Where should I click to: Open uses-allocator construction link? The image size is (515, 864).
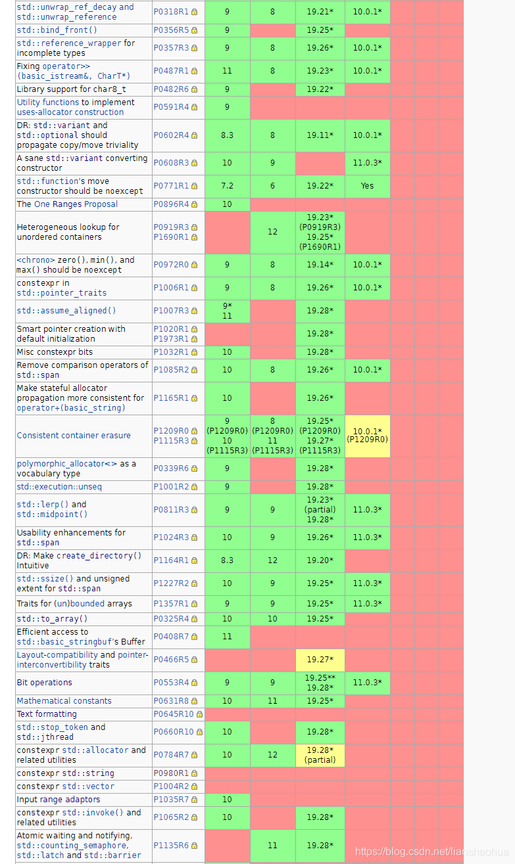pos(70,112)
